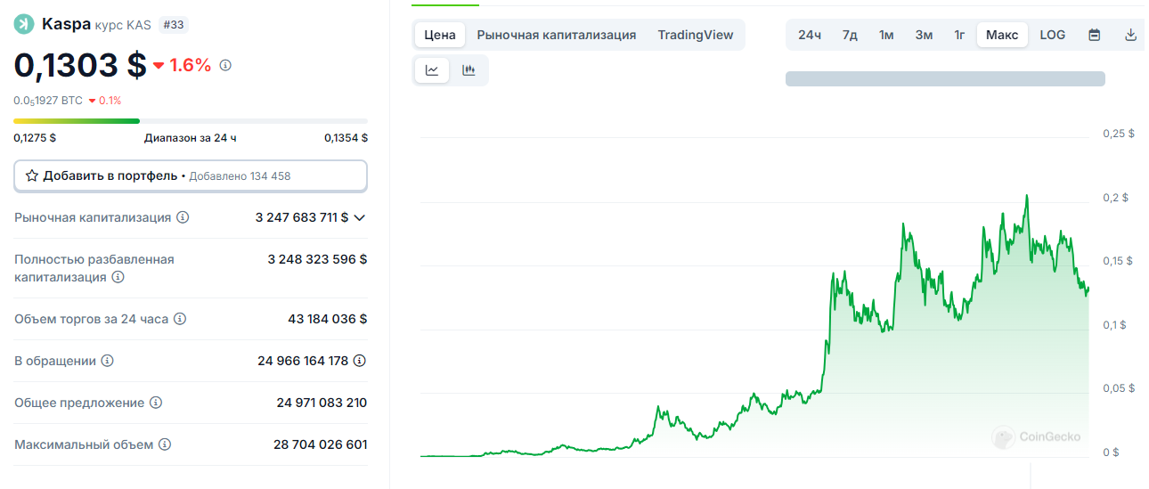Download the chart data
This screenshot has width=1149, height=489.
coord(1130,35)
